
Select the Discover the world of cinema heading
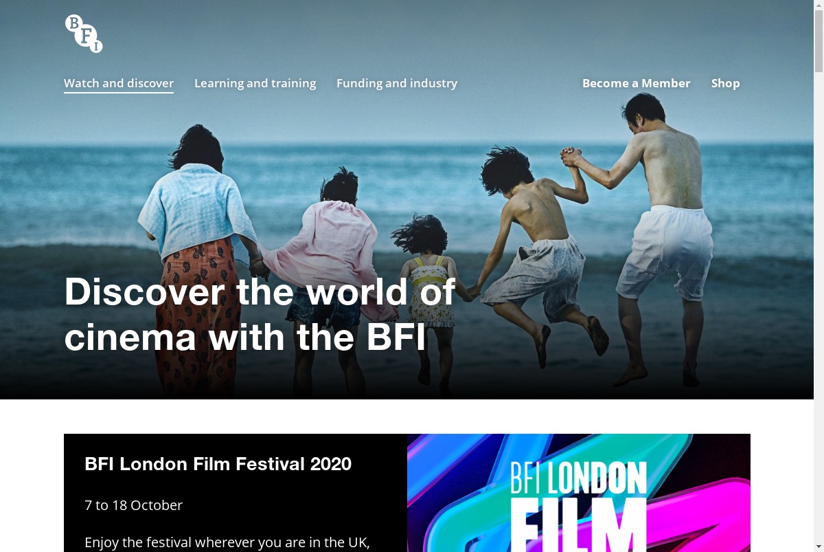pos(260,314)
